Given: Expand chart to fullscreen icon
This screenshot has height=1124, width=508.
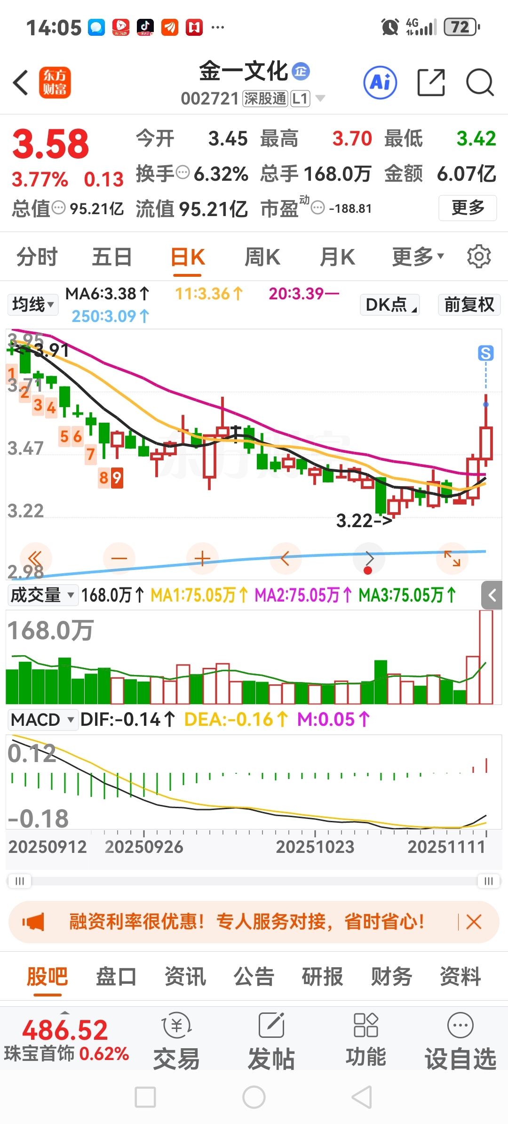Looking at the screenshot, I should [x=452, y=558].
